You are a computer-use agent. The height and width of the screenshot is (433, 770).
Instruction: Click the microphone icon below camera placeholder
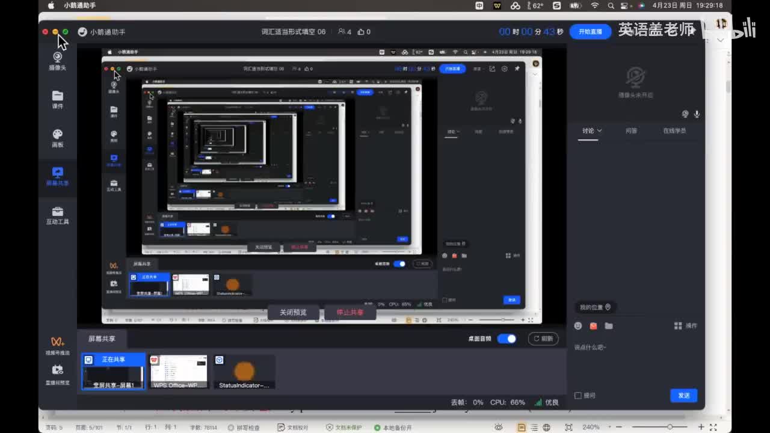pyautogui.click(x=697, y=114)
